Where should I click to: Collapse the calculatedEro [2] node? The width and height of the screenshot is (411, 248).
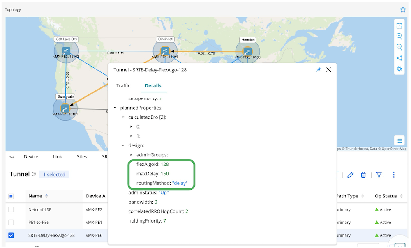point(123,117)
